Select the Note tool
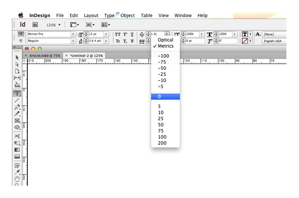Screen dimensions: 299x198 [x=17, y=165]
